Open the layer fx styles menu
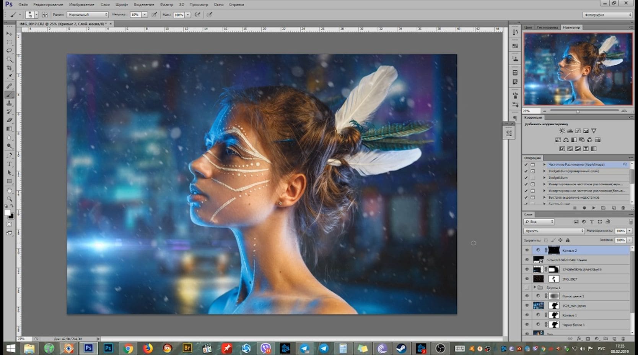 (x=579, y=339)
